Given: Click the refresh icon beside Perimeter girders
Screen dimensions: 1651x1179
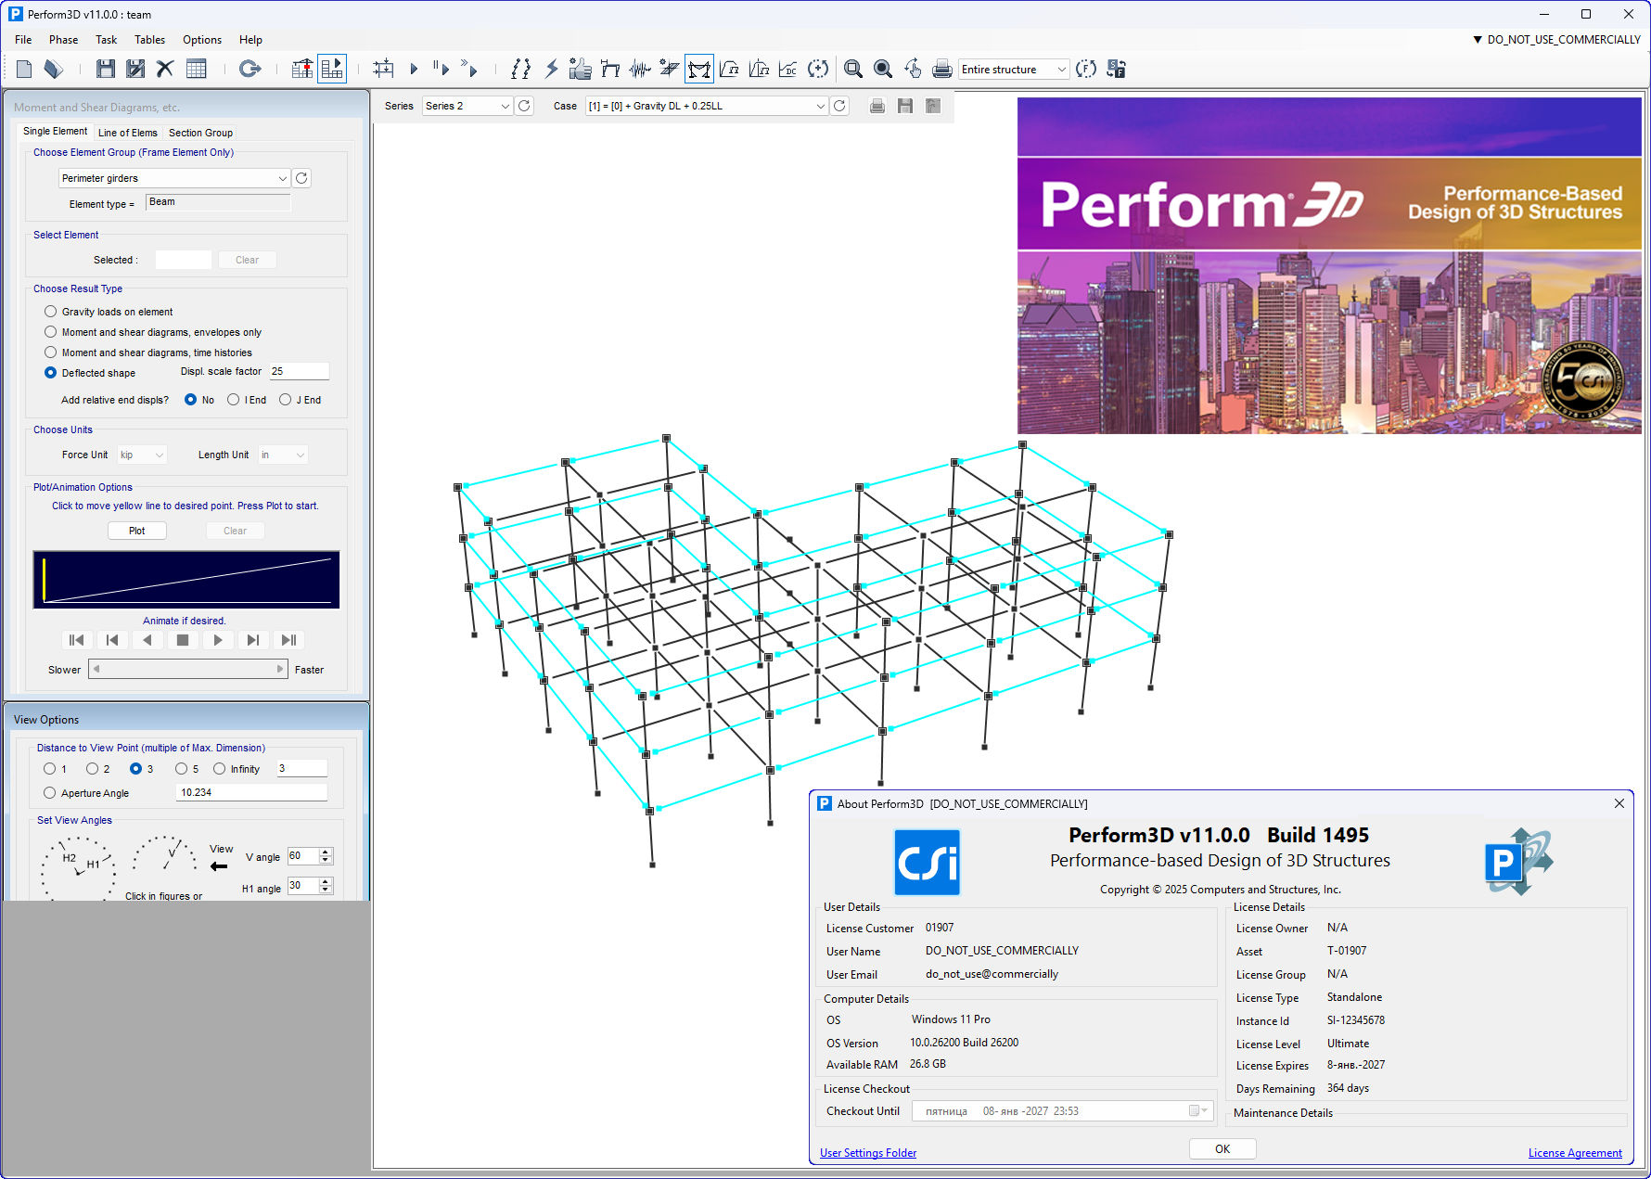Looking at the screenshot, I should 301,178.
